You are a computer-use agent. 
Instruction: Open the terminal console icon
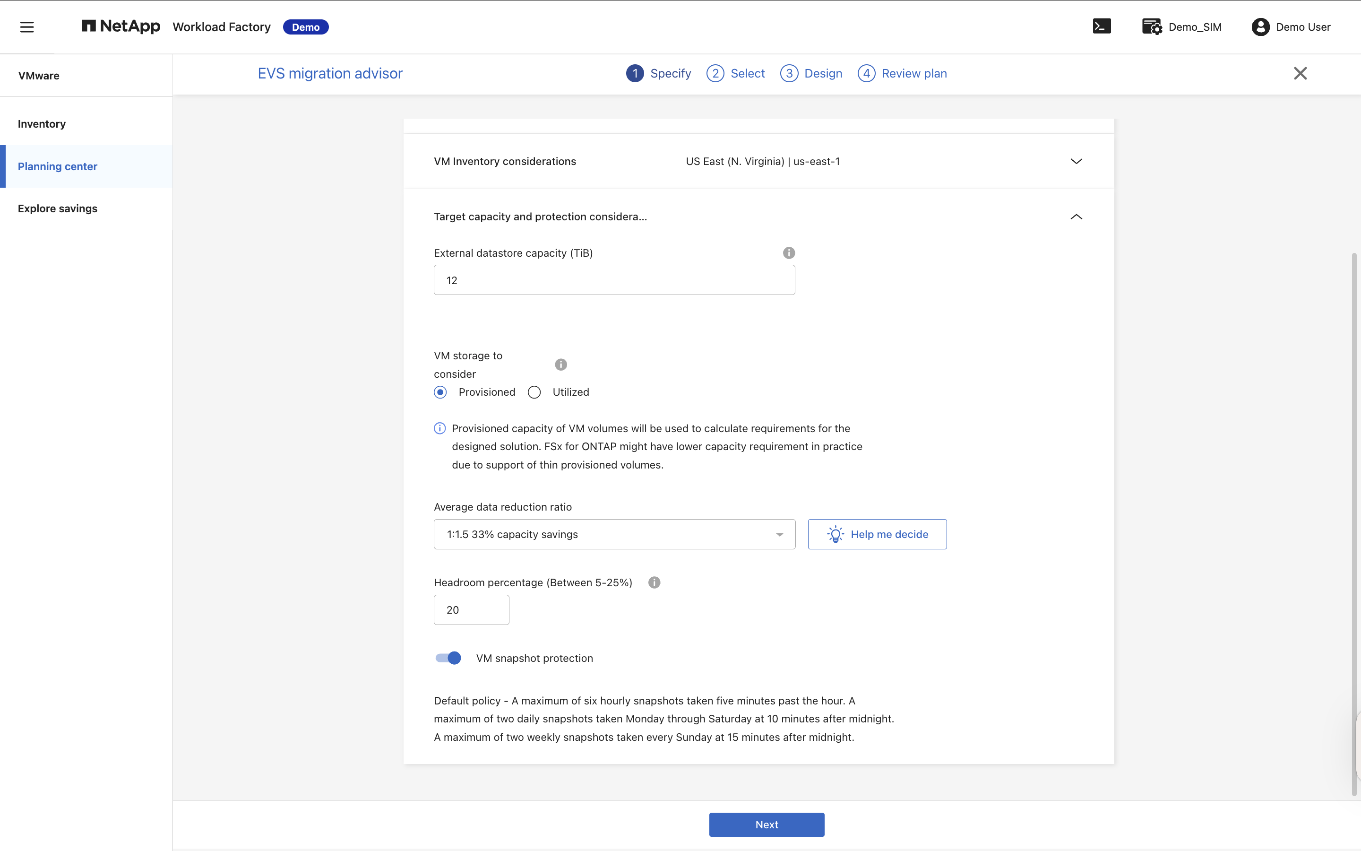1101,26
